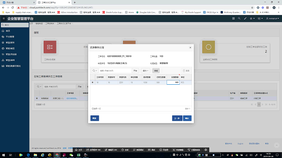Close the resource transaction dialog
The image size is (282, 158).
pyautogui.click(x=190, y=47)
